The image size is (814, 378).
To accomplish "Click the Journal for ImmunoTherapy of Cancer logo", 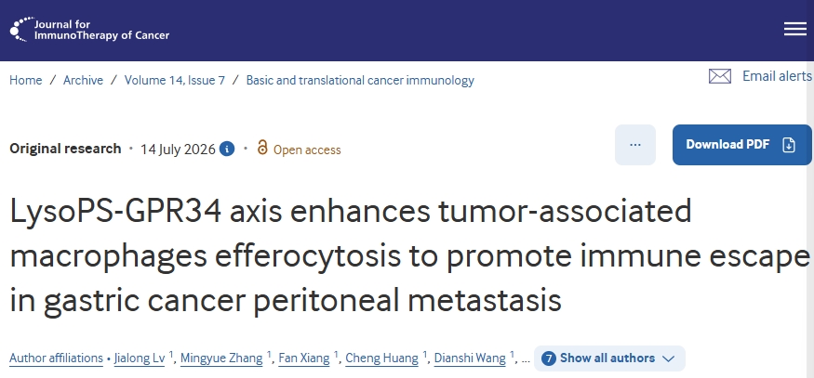I will click(x=89, y=30).
